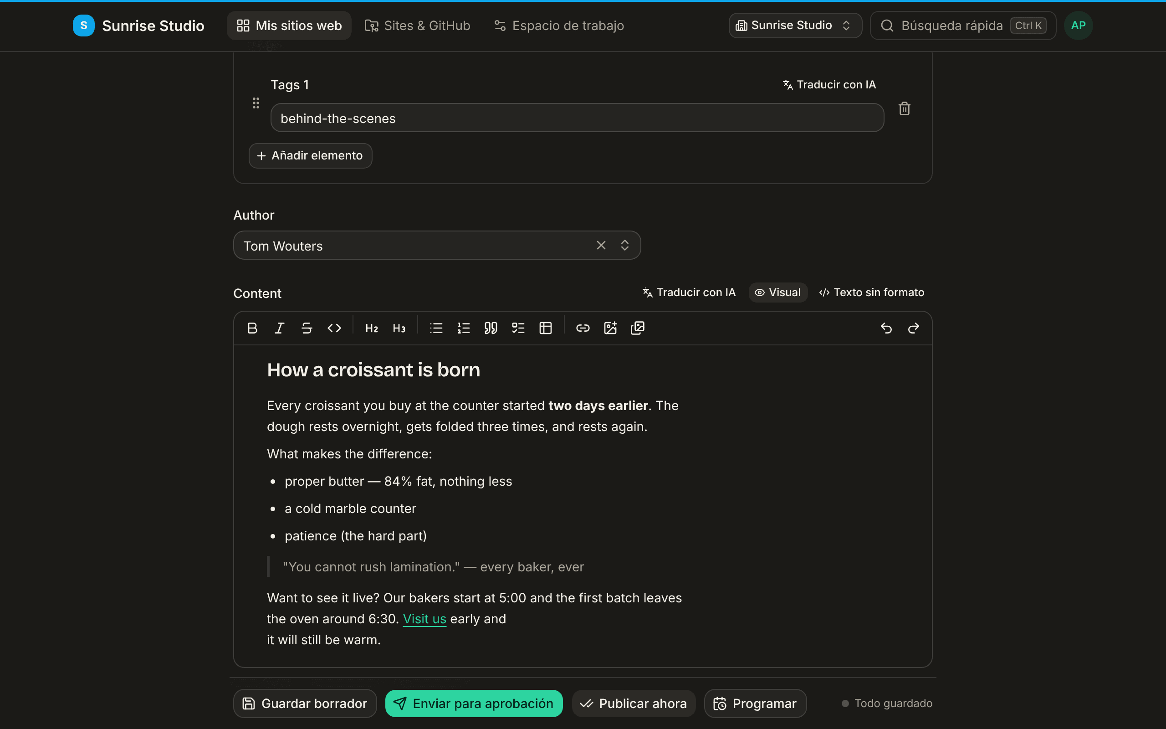This screenshot has height=729, width=1166.
Task: Insert a task checklist
Action: [518, 329]
